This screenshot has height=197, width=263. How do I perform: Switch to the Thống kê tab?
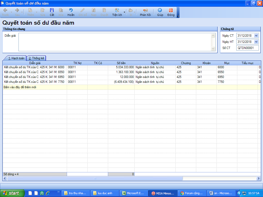coord(36,58)
